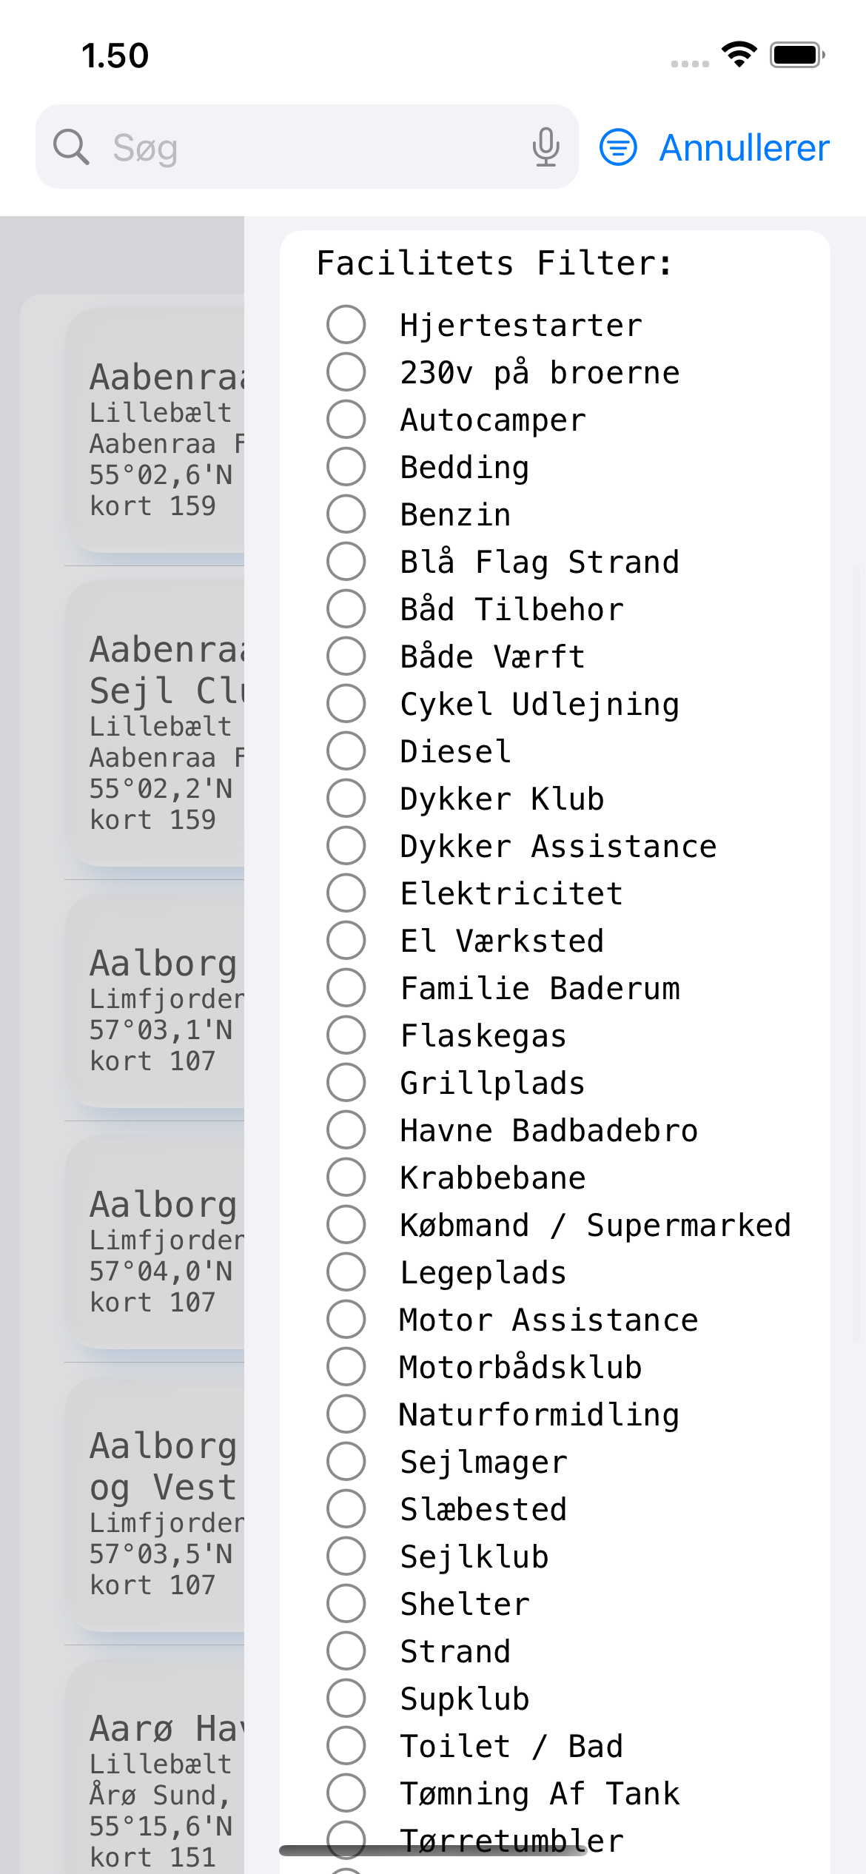The width and height of the screenshot is (866, 1874).
Task: Select the Legeplads filter circle
Action: 346,1272
